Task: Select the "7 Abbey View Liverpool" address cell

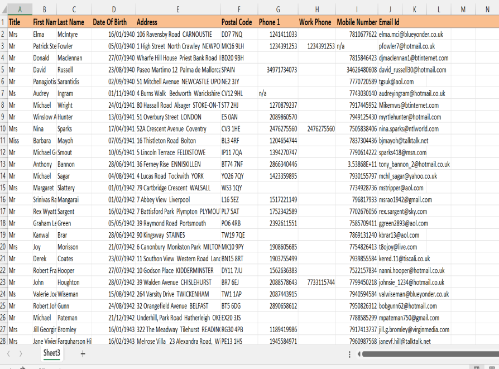Action: [x=178, y=200]
